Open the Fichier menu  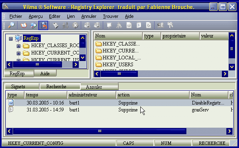click(15, 16)
